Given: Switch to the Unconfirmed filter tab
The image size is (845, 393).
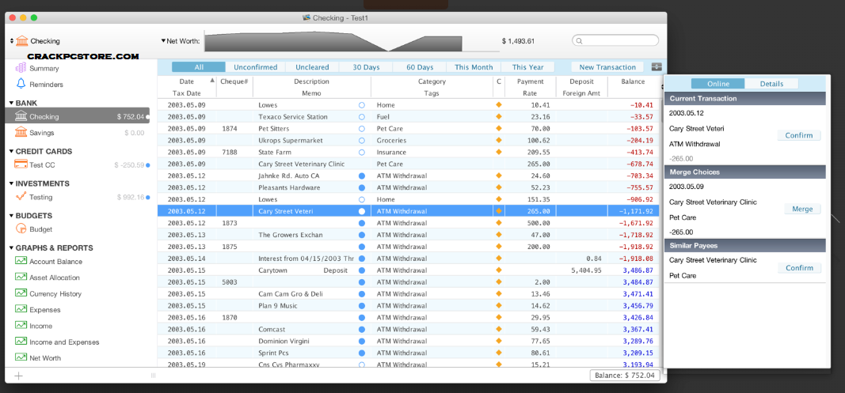Looking at the screenshot, I should [x=255, y=67].
